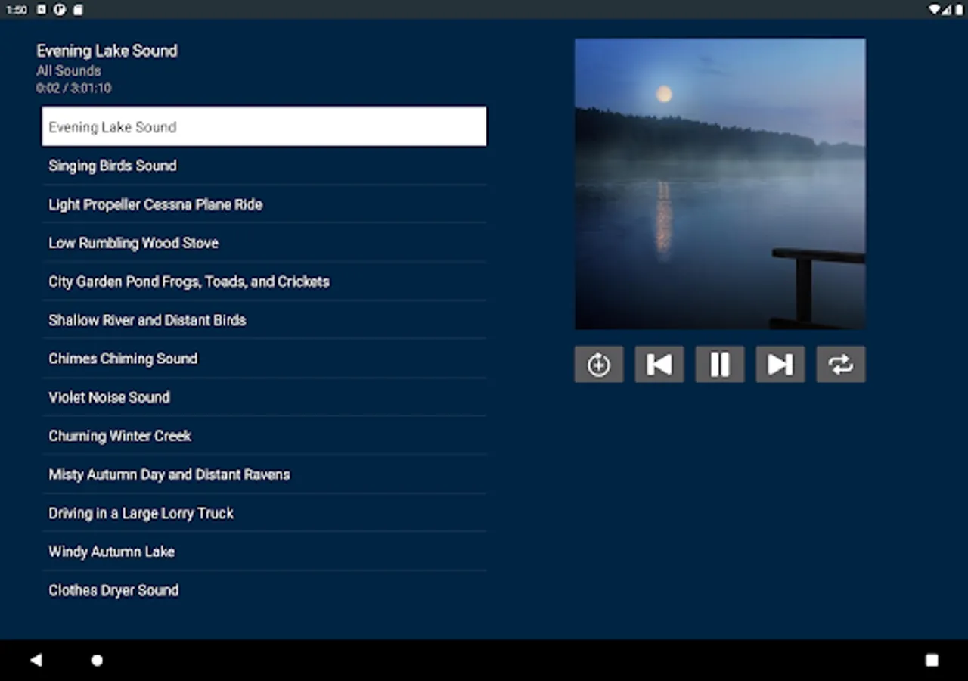Viewport: 968px width, 681px height.
Task: Select Churning Winter Creek
Action: [x=119, y=436]
